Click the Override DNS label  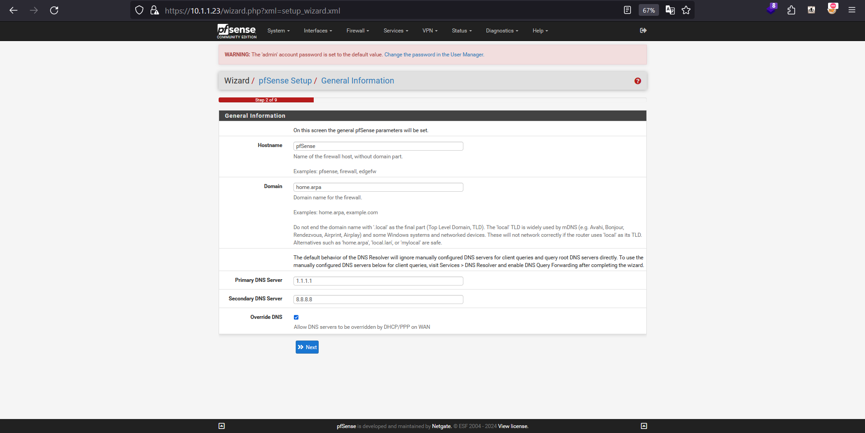tap(266, 317)
